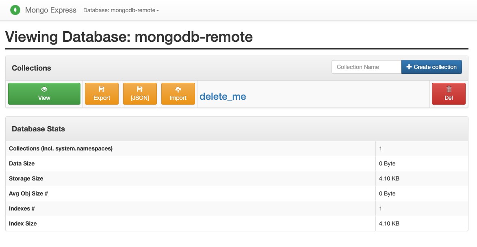477x247 pixels.
Task: Click the Collection Name text field
Action: click(366, 67)
